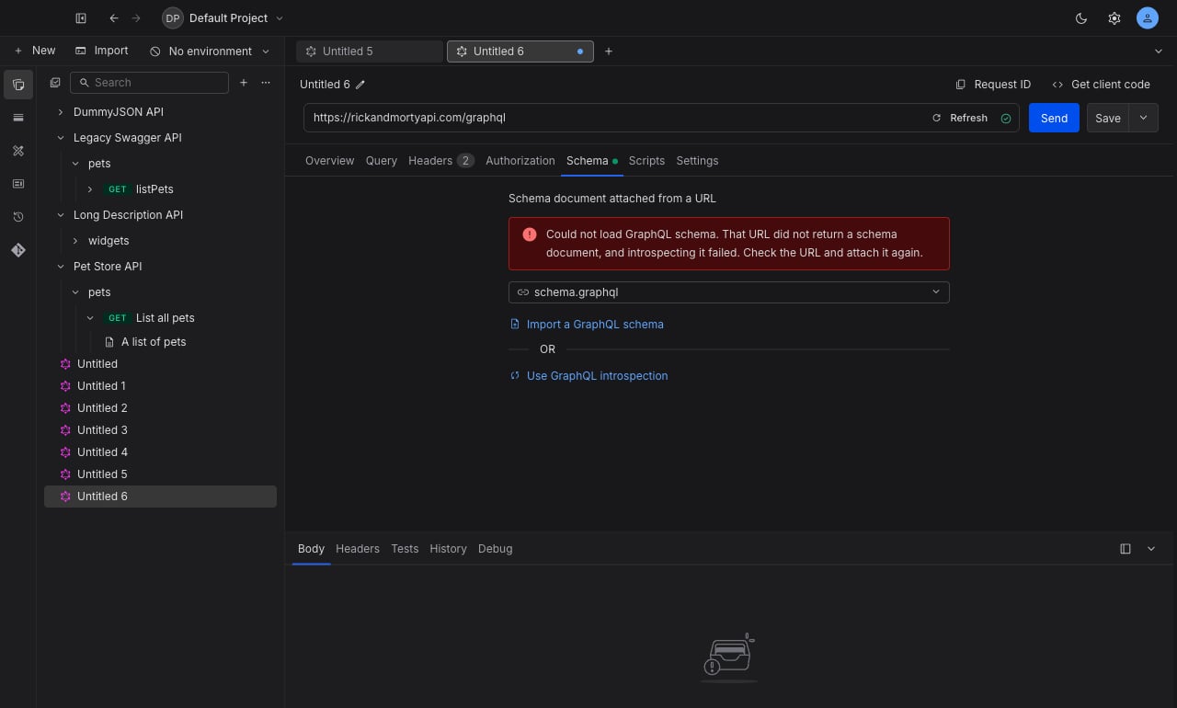Expand the widgets folder
The width and height of the screenshot is (1177, 708).
point(75,241)
